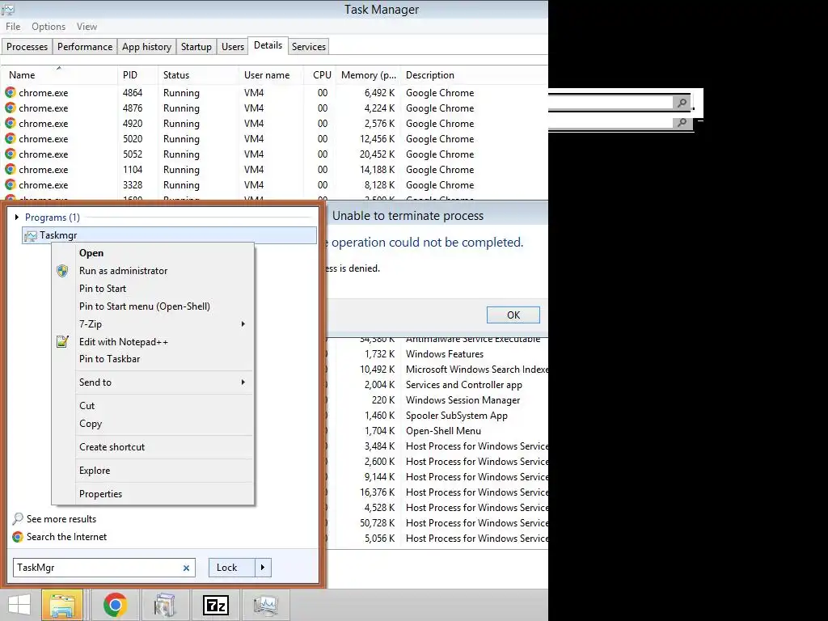
Task: Launch Google Chrome from the taskbar
Action: 115,605
